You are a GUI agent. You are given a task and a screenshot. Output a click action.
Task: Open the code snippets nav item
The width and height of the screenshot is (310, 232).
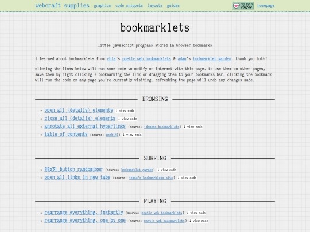(129, 6)
